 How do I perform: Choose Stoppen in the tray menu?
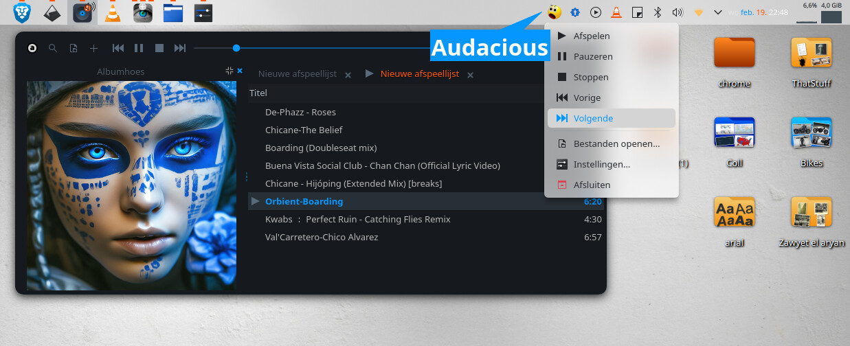pyautogui.click(x=612, y=77)
